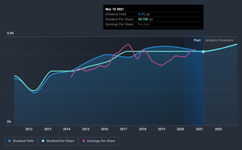
Task: Click the 'Past' label on chart
Action: click(x=197, y=40)
